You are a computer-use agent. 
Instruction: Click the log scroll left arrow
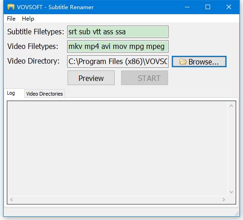(11, 199)
